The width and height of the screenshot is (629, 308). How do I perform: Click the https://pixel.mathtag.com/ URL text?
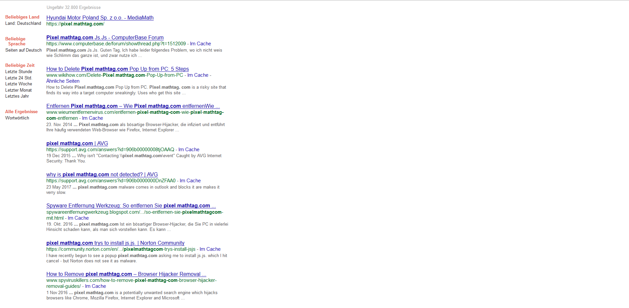pyautogui.click(x=75, y=24)
